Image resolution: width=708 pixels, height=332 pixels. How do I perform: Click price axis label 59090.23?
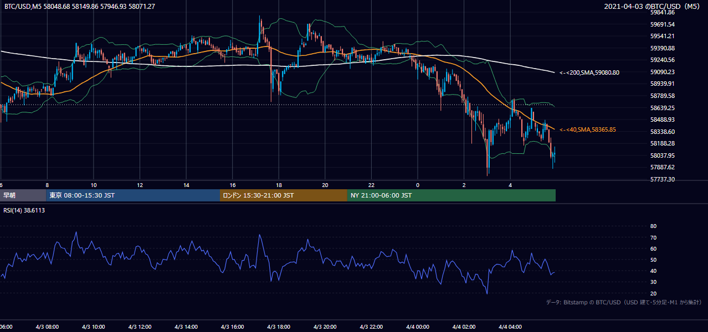coord(662,72)
